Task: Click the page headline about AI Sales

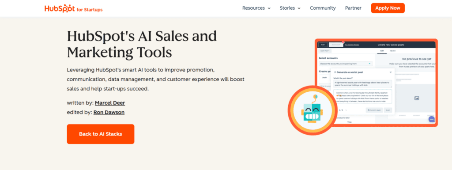Action: pyautogui.click(x=142, y=44)
